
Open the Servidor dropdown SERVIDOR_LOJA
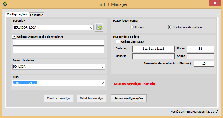53,27
